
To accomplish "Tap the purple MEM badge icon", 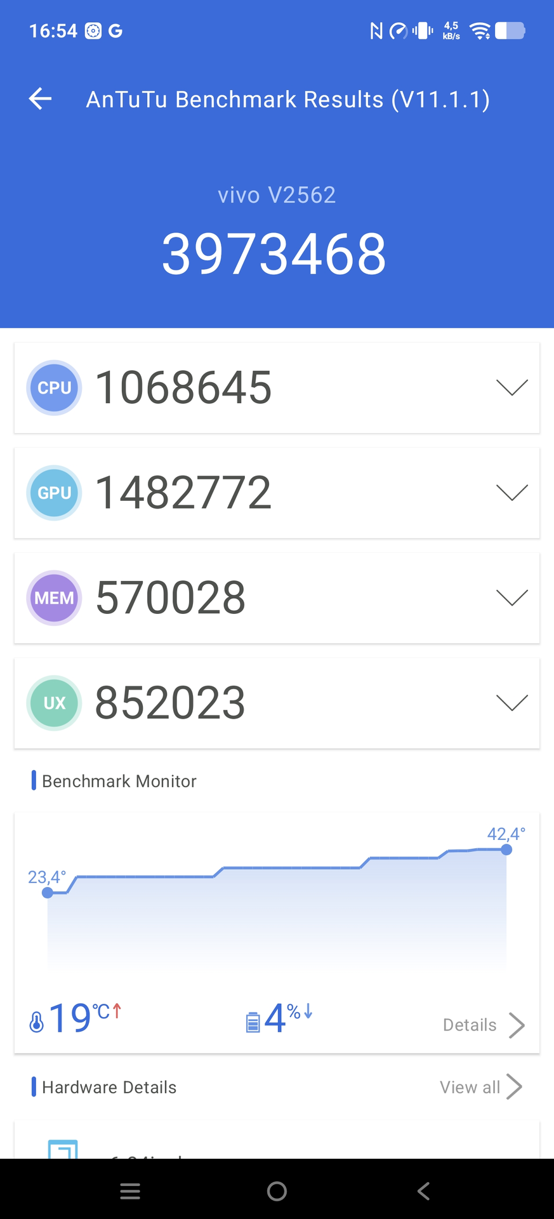I will 54,598.
